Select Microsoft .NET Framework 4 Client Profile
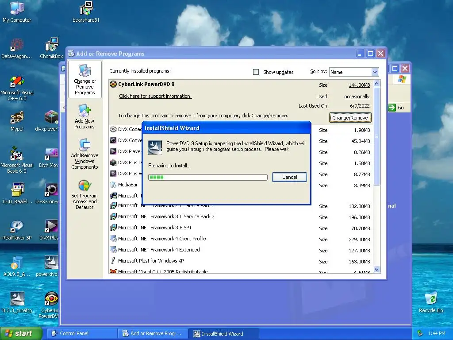The width and height of the screenshot is (453, 340). pyautogui.click(x=241, y=239)
